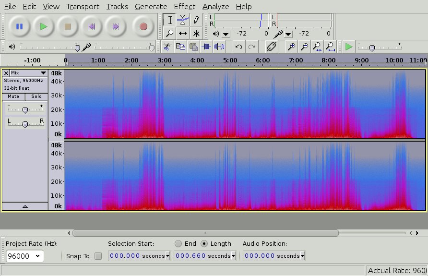Open Selection Start format dropdown arrow
Screen dimensions: 428x276
(167, 256)
